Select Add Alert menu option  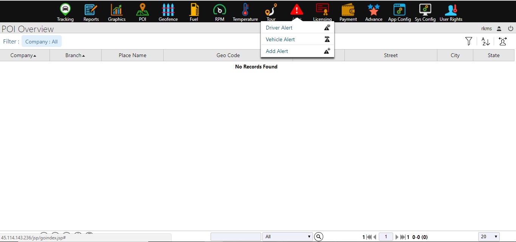(277, 51)
